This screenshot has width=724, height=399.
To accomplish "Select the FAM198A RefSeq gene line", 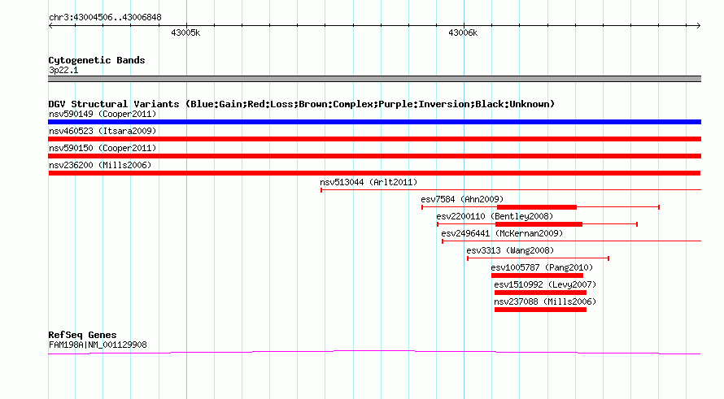I will [374, 353].
